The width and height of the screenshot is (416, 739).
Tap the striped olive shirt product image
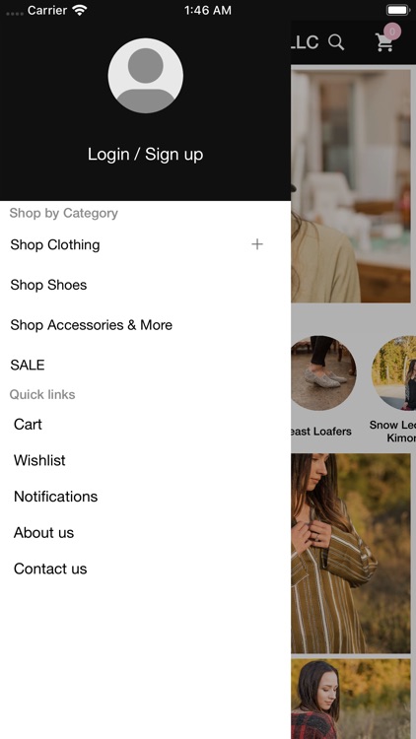point(351,554)
